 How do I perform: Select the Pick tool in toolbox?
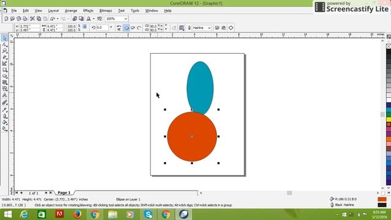pos(4,38)
